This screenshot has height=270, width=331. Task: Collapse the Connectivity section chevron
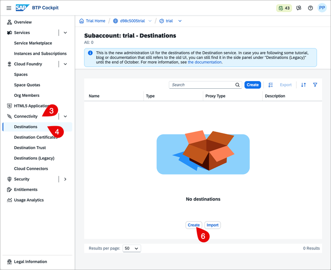(65, 117)
